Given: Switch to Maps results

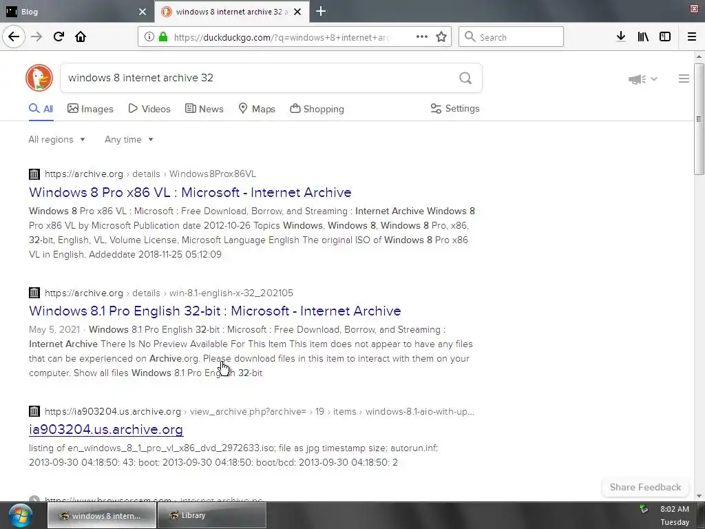Looking at the screenshot, I should tap(257, 109).
